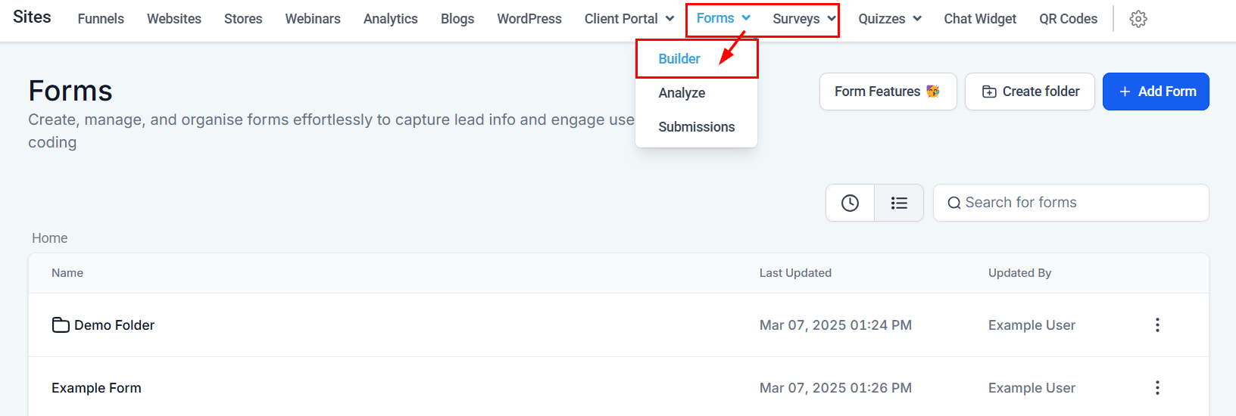The height and width of the screenshot is (416, 1236).
Task: Click the Demo Folder folder icon
Action: [x=61, y=325]
